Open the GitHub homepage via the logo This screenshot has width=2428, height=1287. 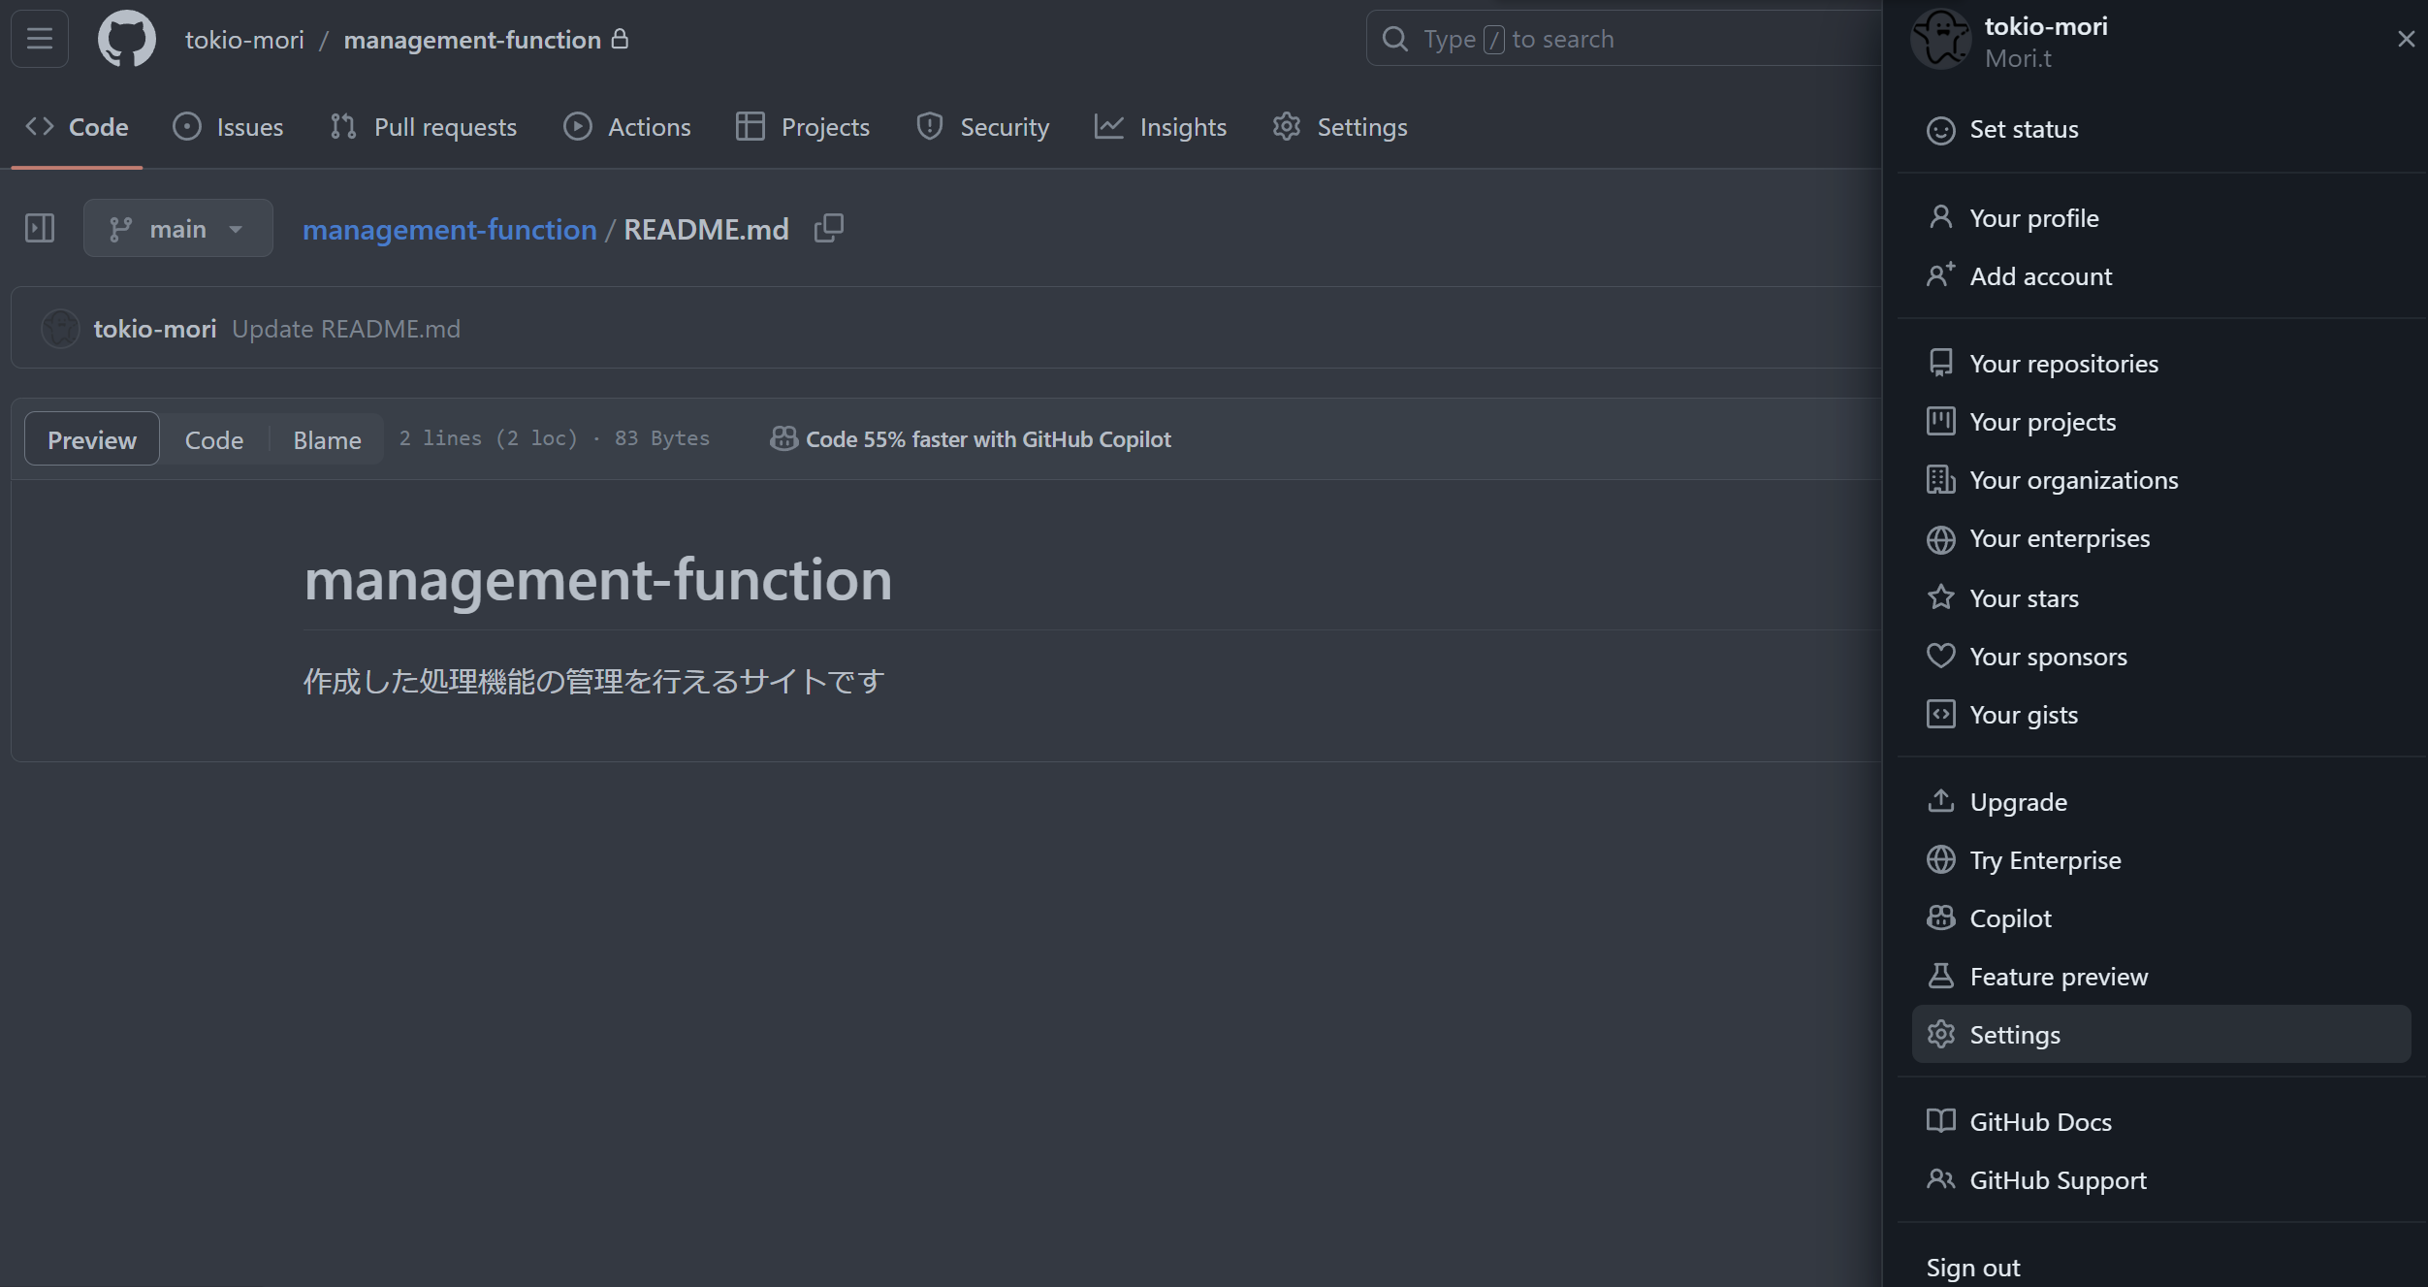pos(126,38)
